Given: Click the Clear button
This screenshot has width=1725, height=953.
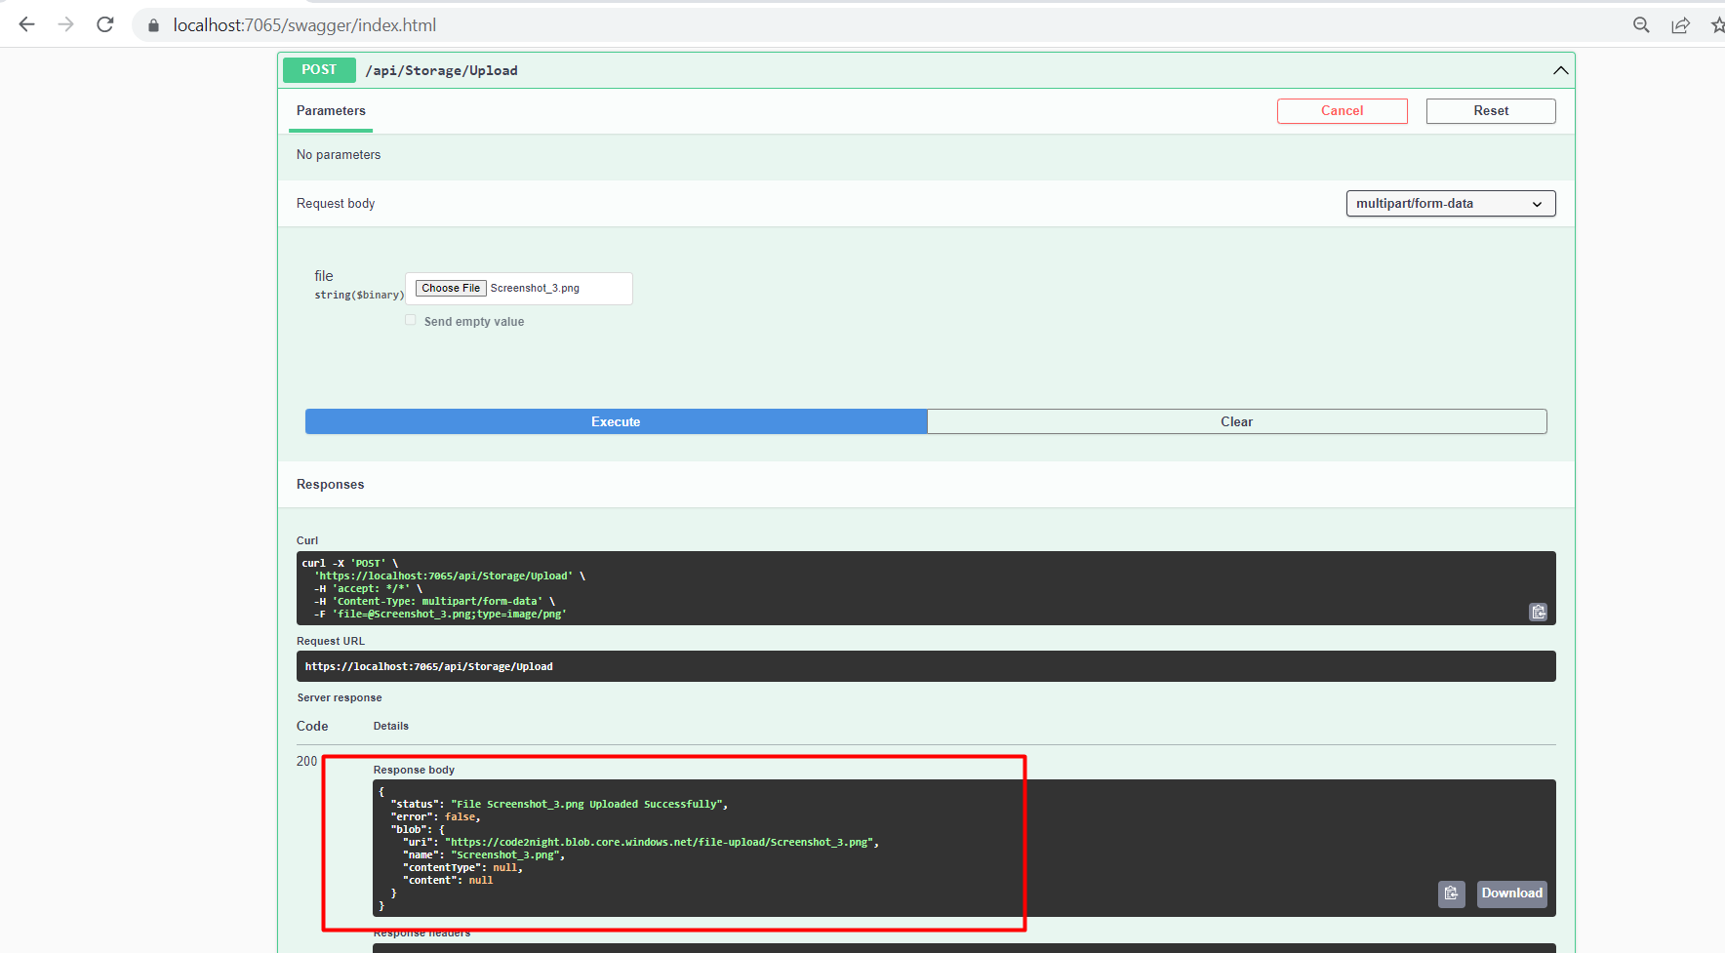Looking at the screenshot, I should pyautogui.click(x=1236, y=421).
